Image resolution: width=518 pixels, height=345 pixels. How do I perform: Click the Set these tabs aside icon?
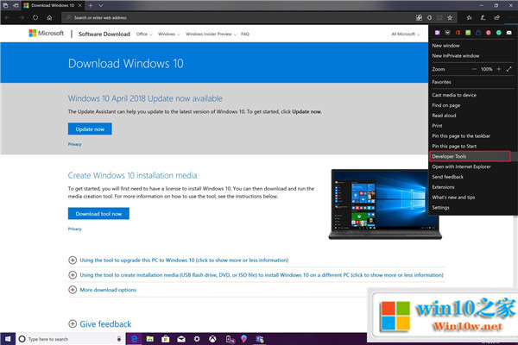point(16,5)
